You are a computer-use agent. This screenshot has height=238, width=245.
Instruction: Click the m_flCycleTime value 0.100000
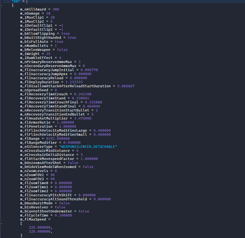[63, 215]
